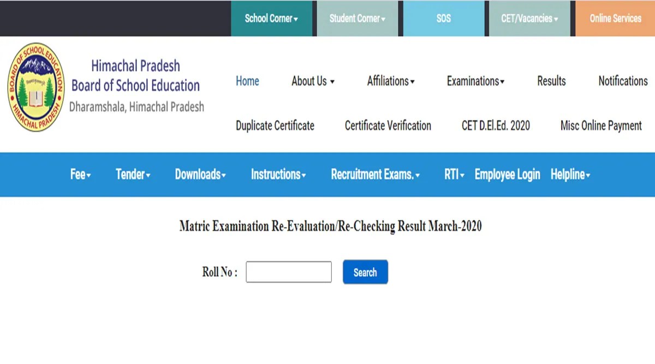Open the Affiliations dropdown
This screenshot has width=655, height=364.
tap(390, 81)
